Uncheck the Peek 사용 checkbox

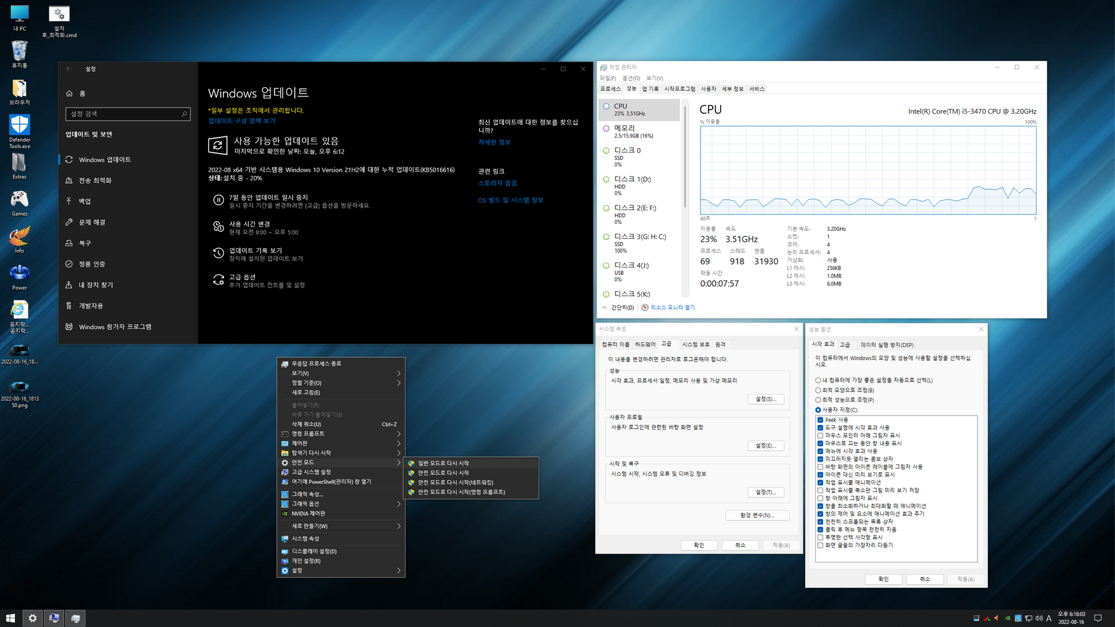tap(820, 420)
